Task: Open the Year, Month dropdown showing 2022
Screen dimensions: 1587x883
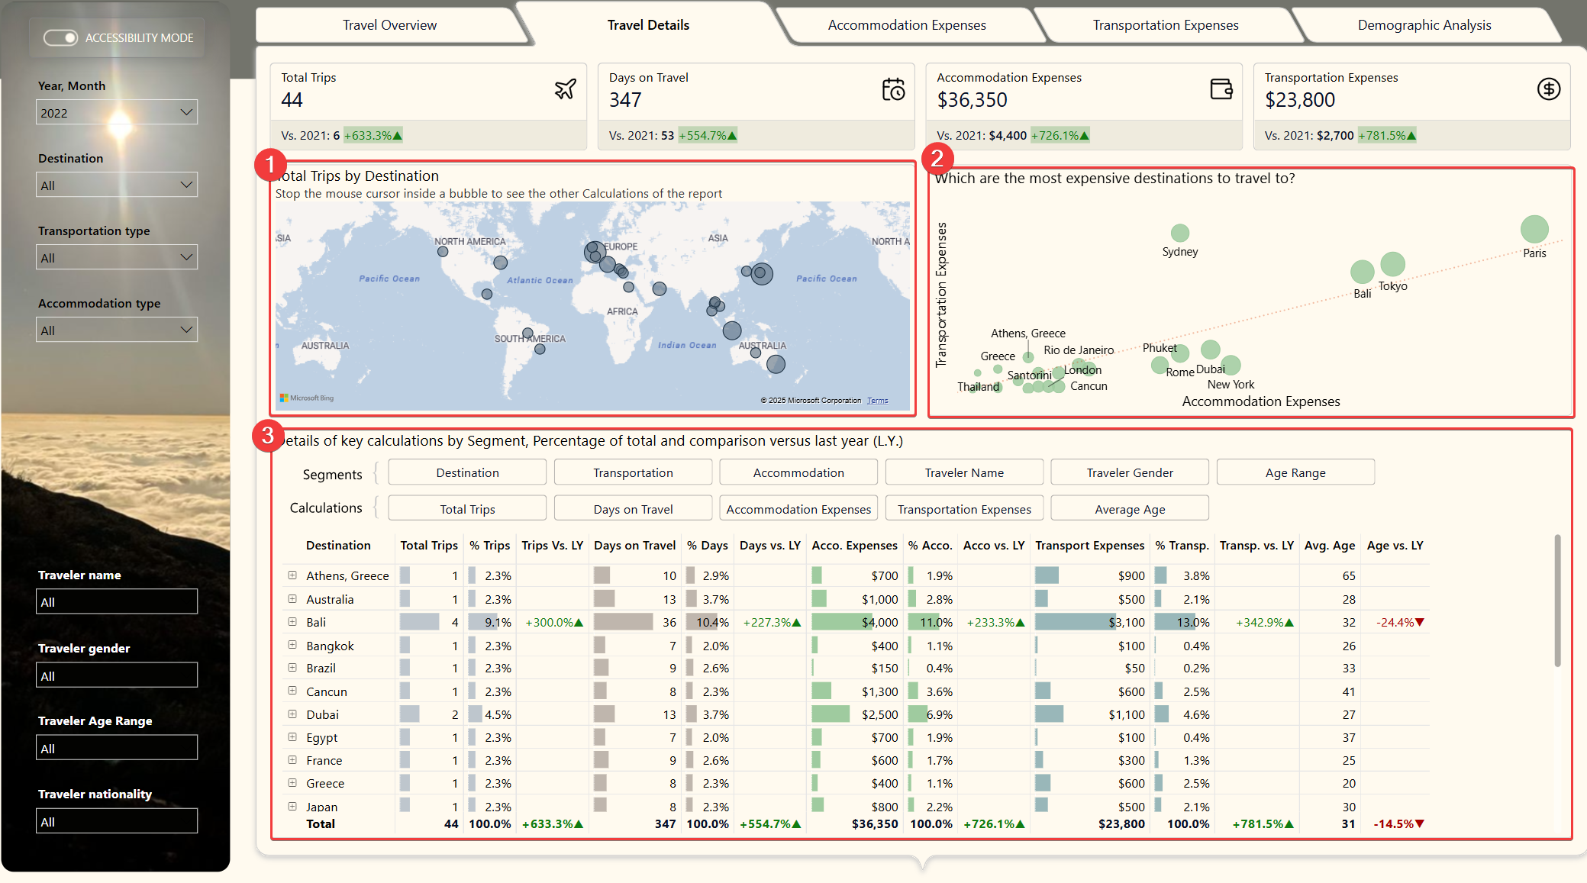Action: coord(117,113)
